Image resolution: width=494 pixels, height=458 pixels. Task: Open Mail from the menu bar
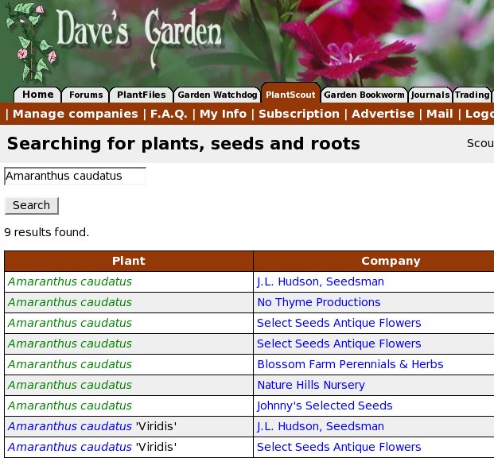439,114
